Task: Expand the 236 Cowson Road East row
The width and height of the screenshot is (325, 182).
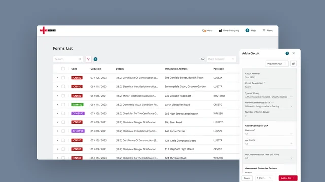Action: pyautogui.click(x=57, y=96)
